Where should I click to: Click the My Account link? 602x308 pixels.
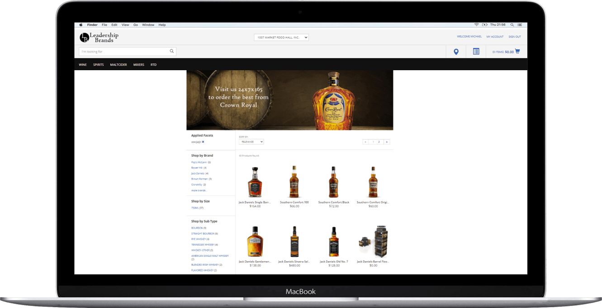point(495,37)
